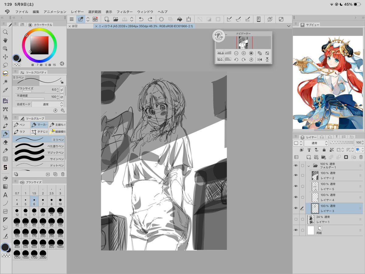Zoom in with Navigator plus button
This screenshot has height=274, width=365.
(244, 53)
